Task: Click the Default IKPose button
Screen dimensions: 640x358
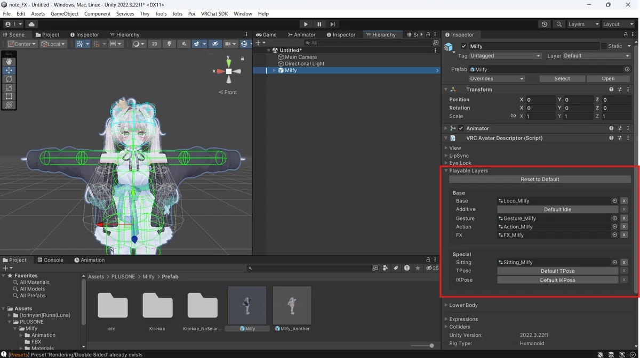Action: (x=557, y=280)
